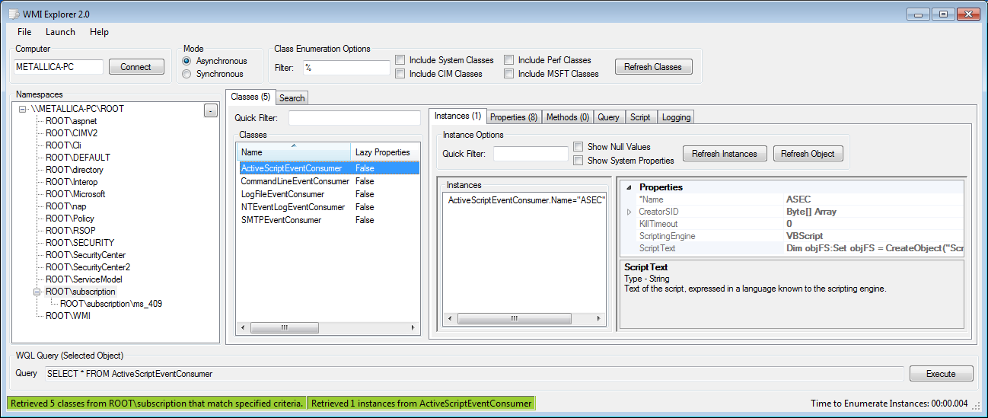Click the Refresh Classes button
Screen dimensions: 988x418
[653, 67]
